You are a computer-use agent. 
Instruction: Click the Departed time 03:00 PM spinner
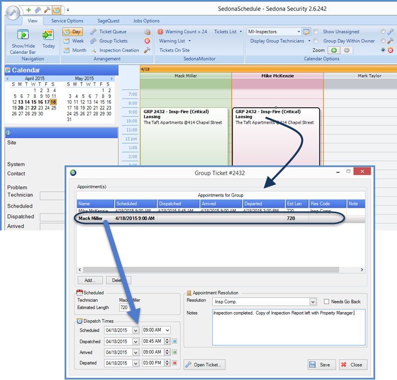(x=167, y=363)
